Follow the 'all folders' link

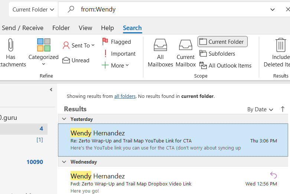(x=125, y=96)
